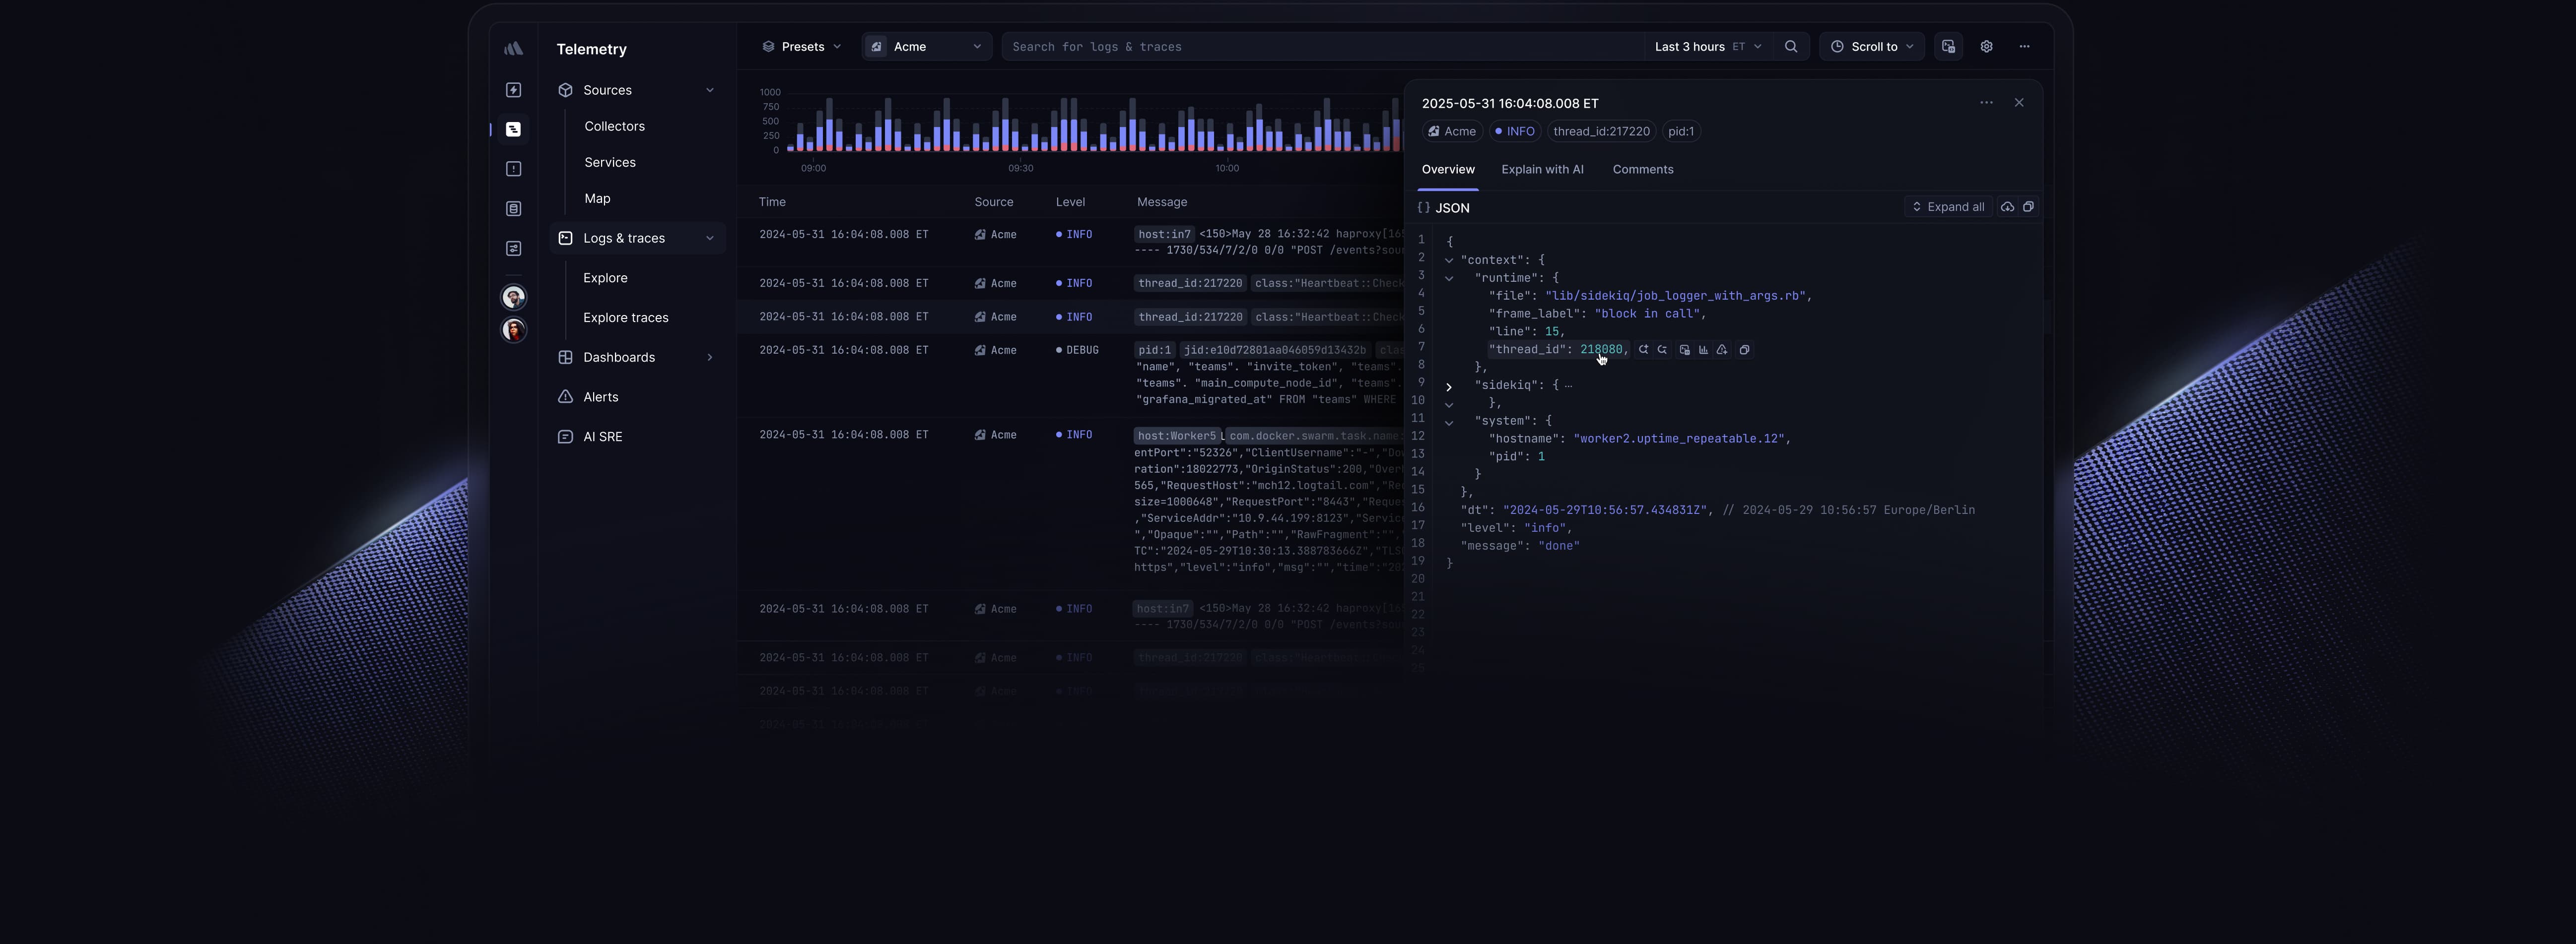This screenshot has height=944, width=2576.
Task: Click include-filter icon next to thread_id
Action: [x=1643, y=350]
